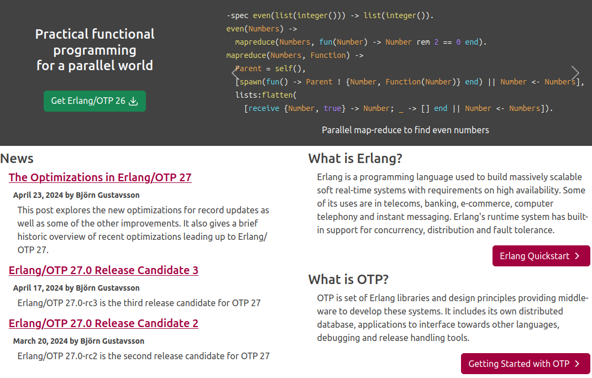Click the paragraph starting This post explores

pyautogui.click(x=144, y=229)
